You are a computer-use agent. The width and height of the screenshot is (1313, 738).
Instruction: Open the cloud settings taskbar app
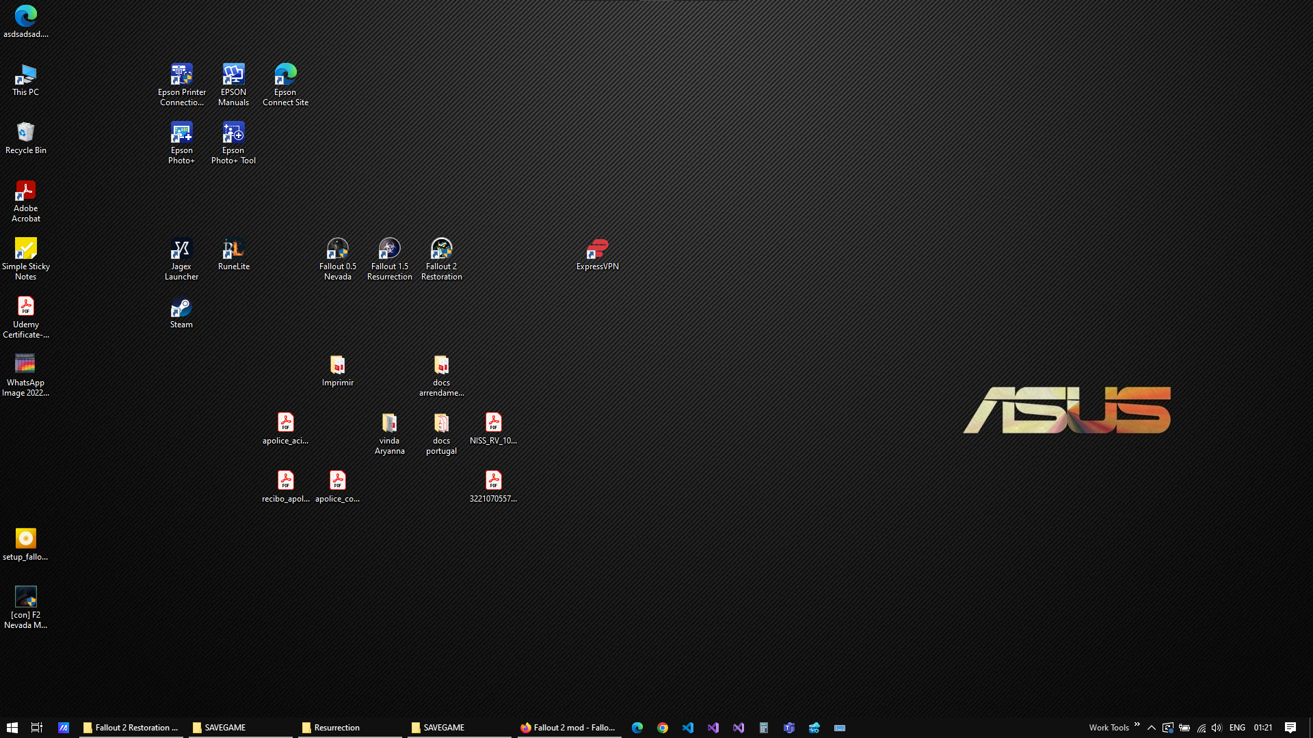coord(814,728)
